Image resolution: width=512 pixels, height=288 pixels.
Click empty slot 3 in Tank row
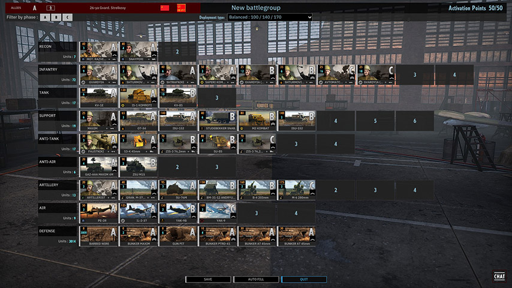point(217,98)
